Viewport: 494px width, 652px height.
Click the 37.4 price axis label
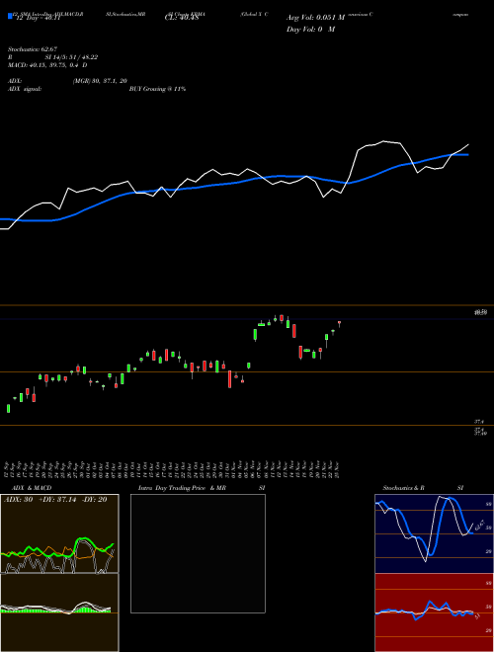pos(479,422)
